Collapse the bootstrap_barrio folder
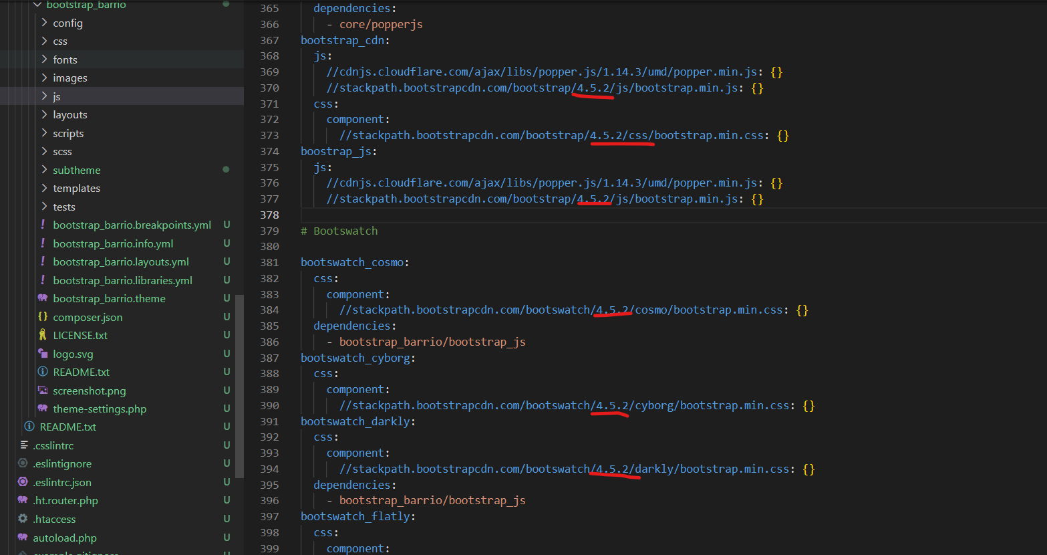1047x555 pixels. tap(37, 5)
